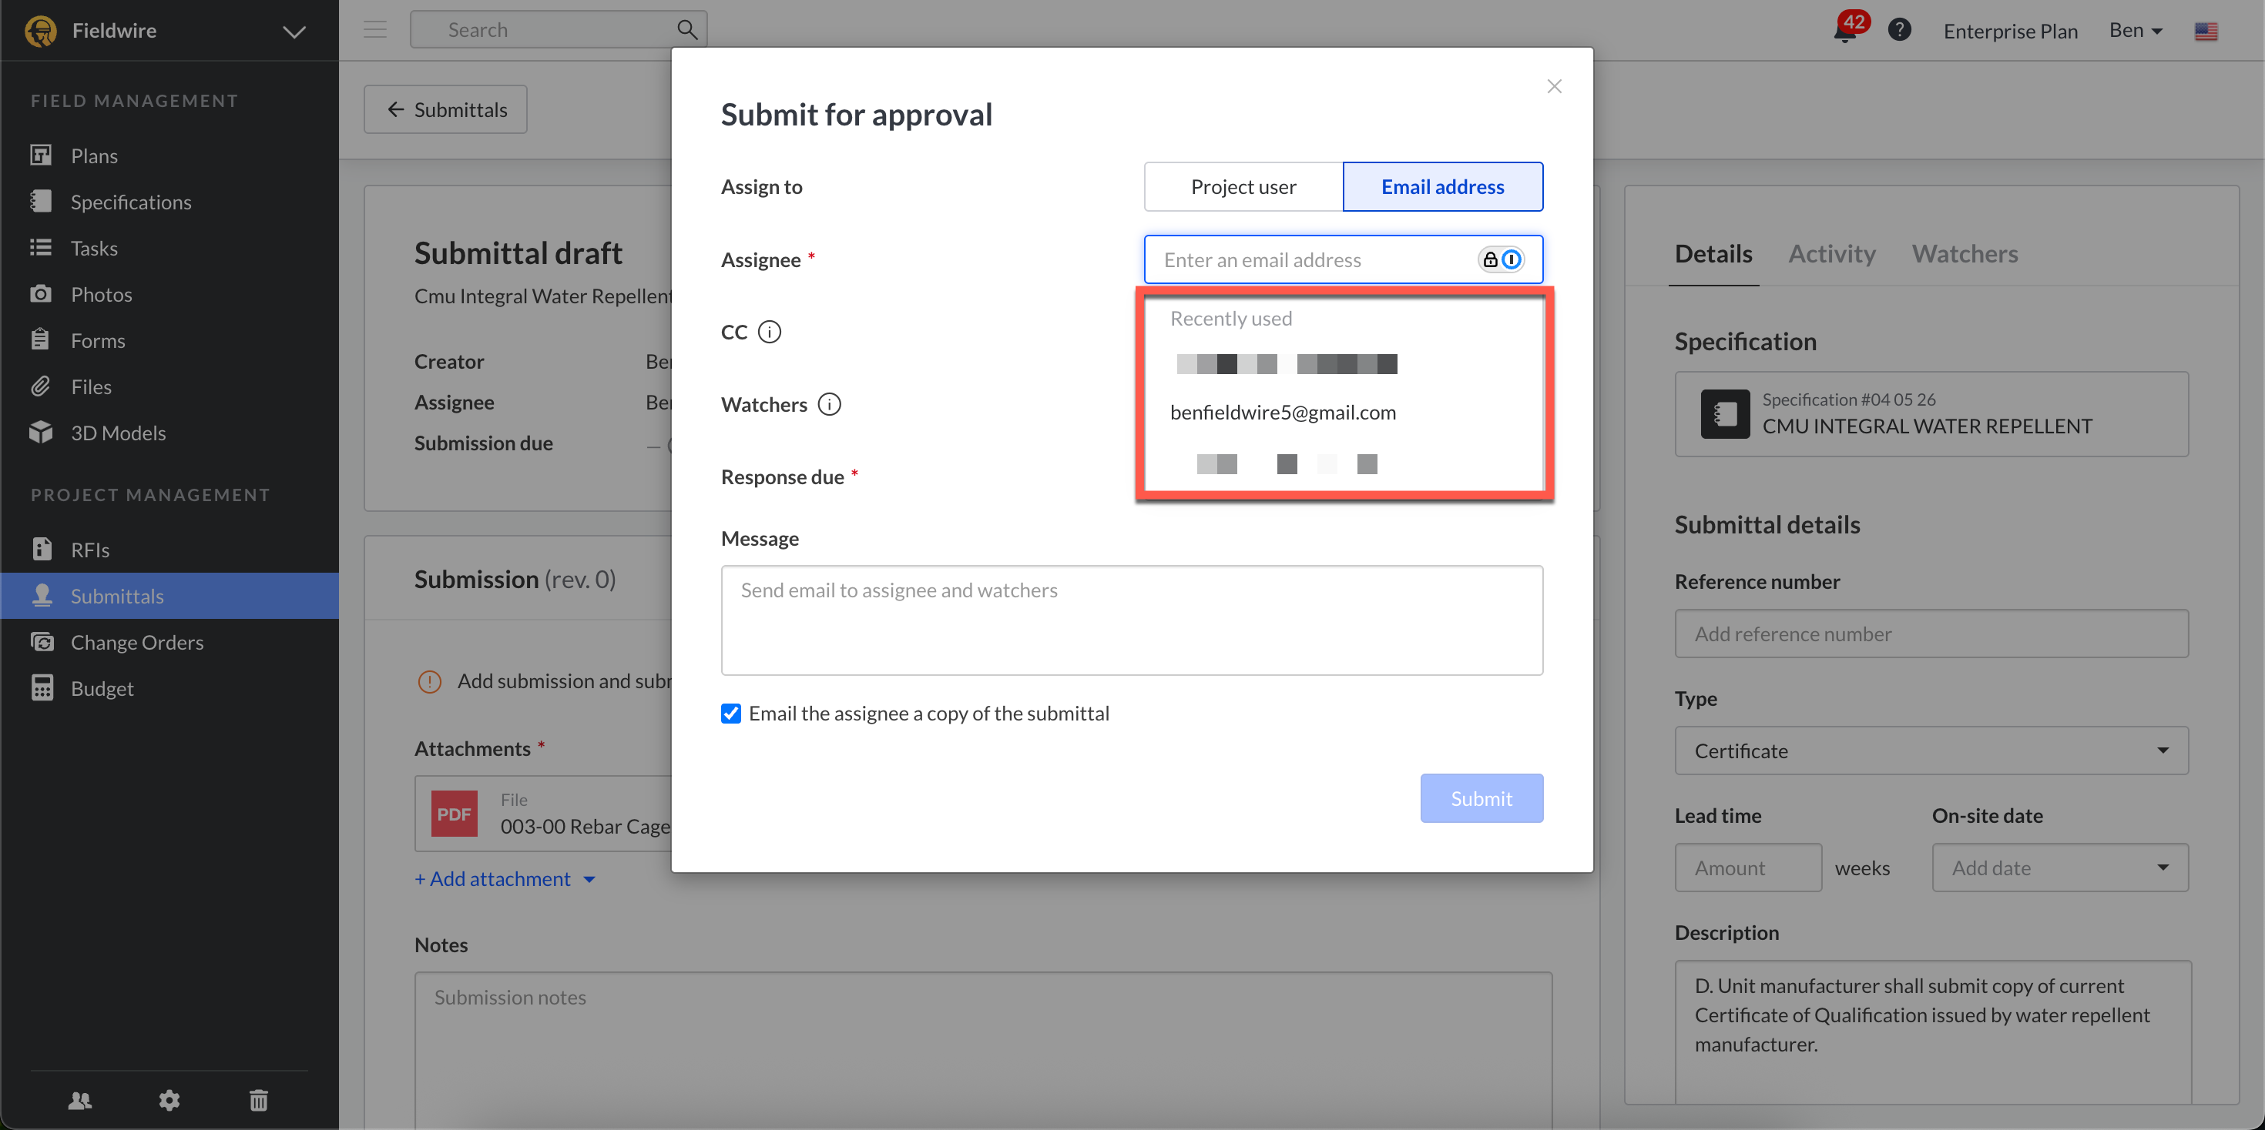
Task: Open the Type Certificate dropdown
Action: (1931, 751)
